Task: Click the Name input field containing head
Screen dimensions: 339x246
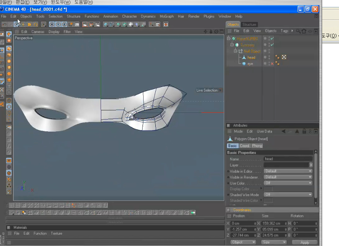Action: tap(288, 159)
